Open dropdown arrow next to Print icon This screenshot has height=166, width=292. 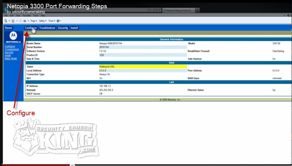28,21
